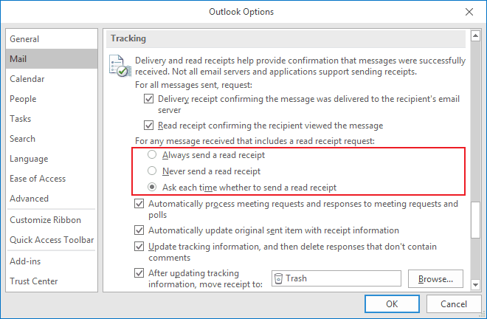This screenshot has width=487, height=319.
Task: Open Quick Access Toolbar category
Action: tap(52, 240)
